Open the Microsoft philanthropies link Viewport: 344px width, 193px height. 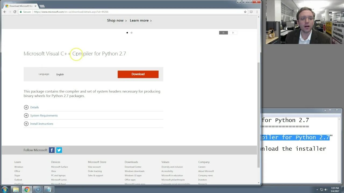coord(173,180)
